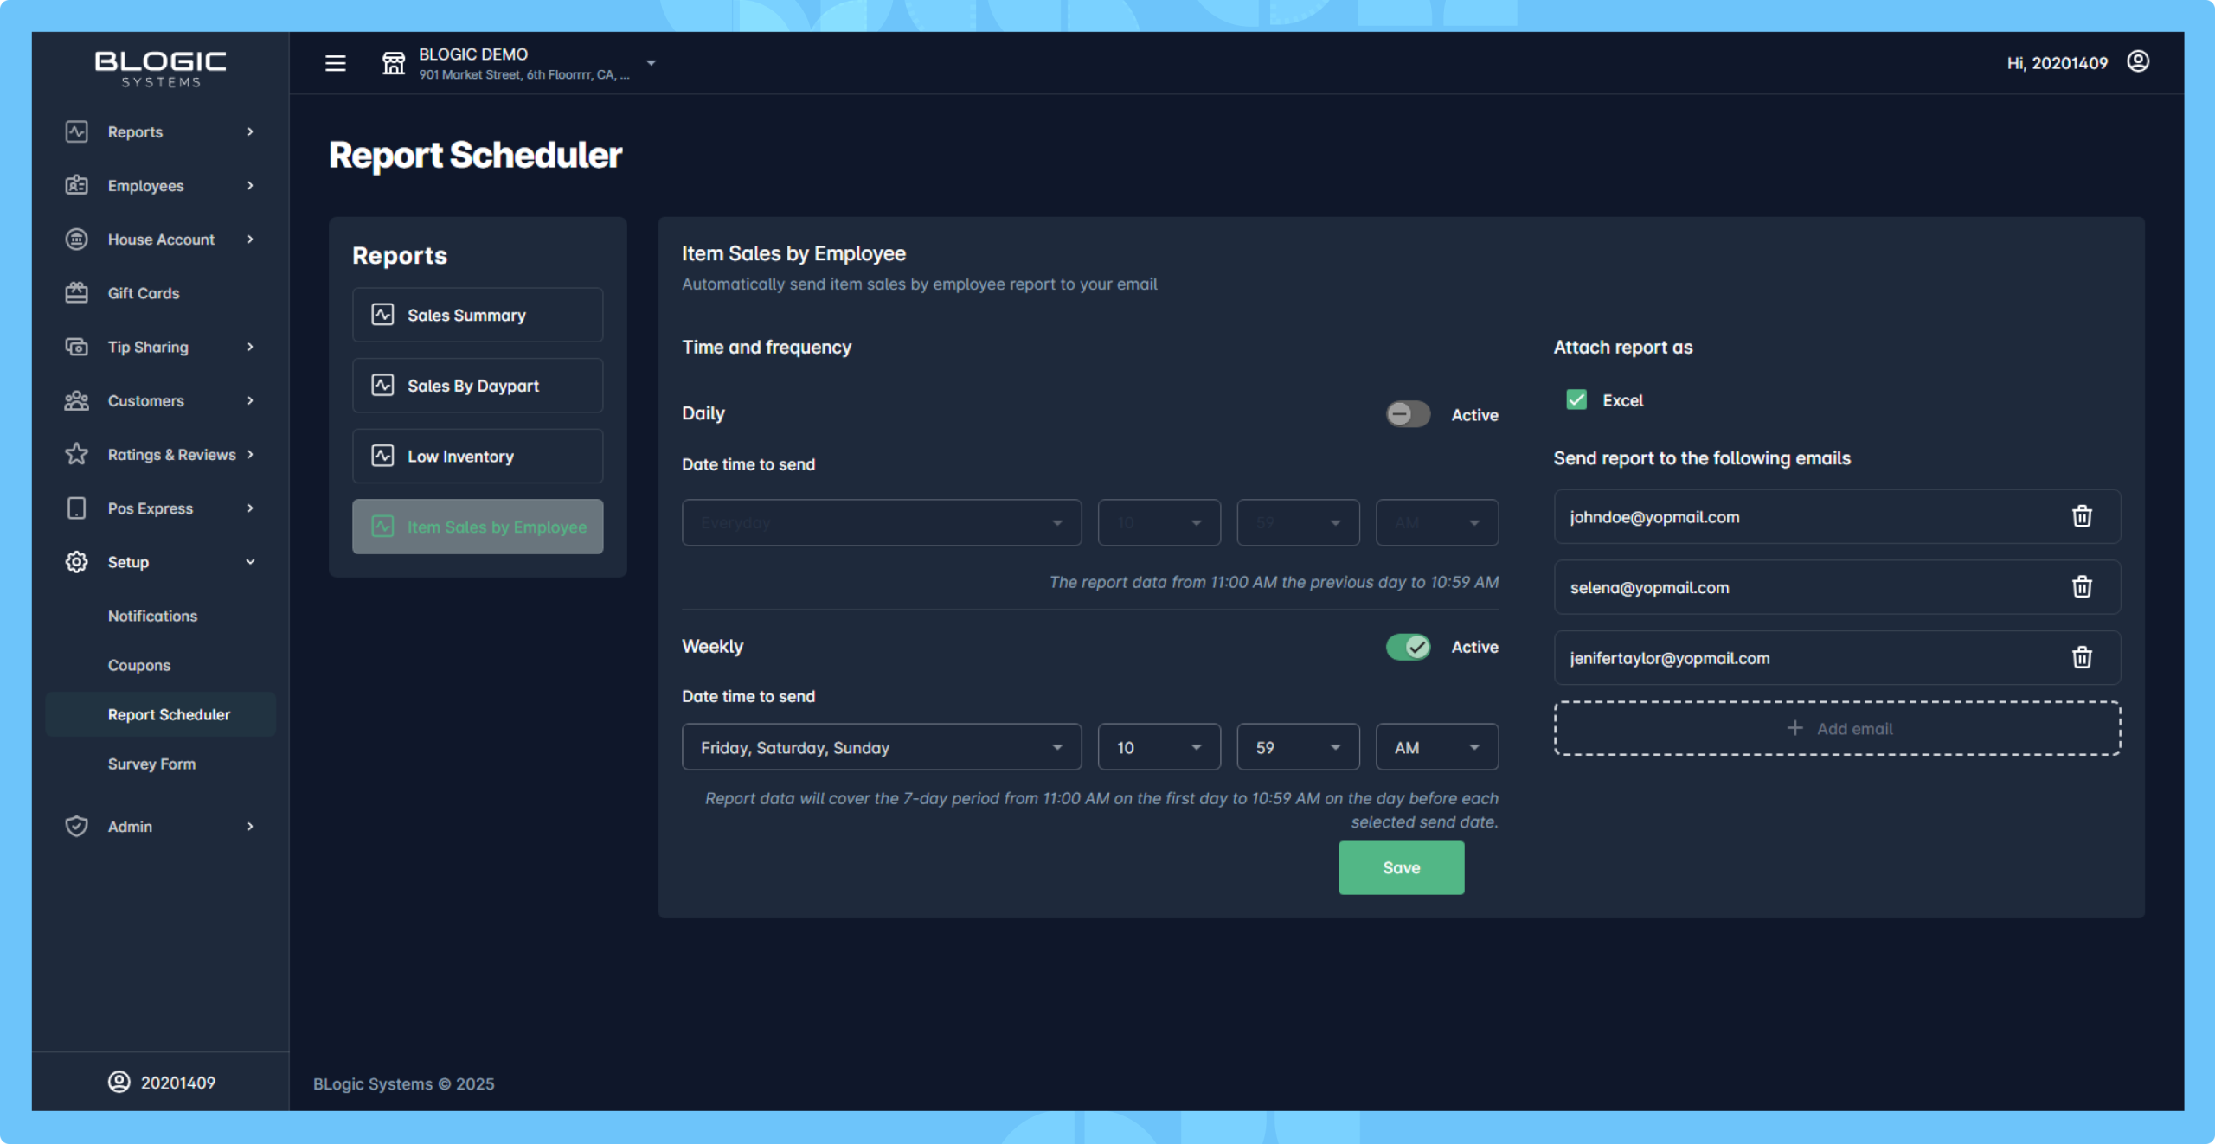Click the Ratings & Reviews star icon
The width and height of the screenshot is (2215, 1144).
coord(76,454)
